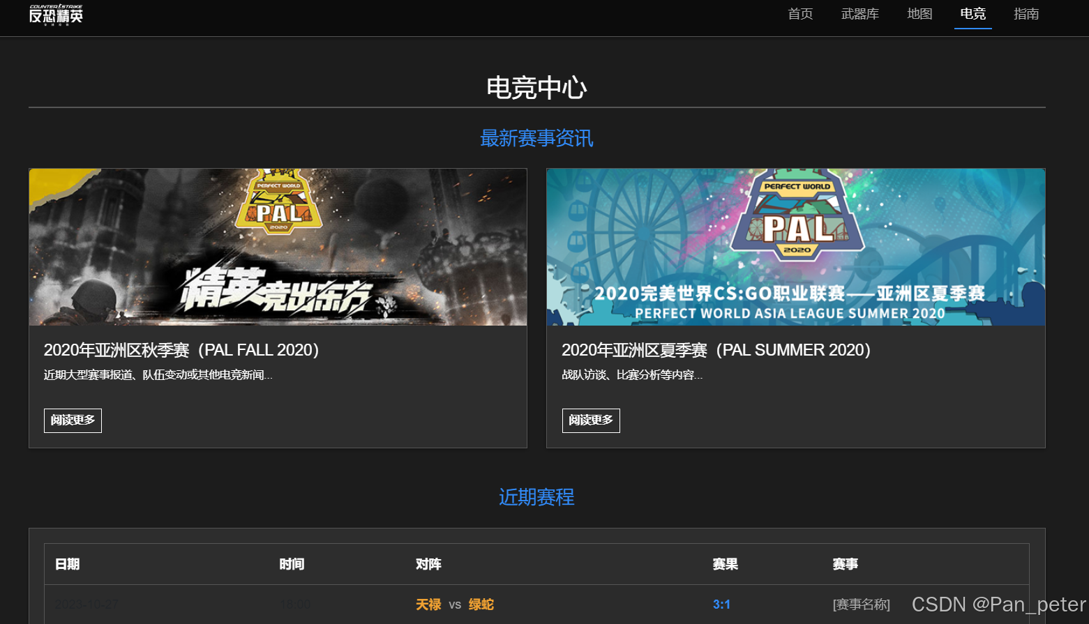Click the [赛事名称] event cell
Image resolution: width=1089 pixels, height=624 pixels.
pyautogui.click(x=862, y=604)
